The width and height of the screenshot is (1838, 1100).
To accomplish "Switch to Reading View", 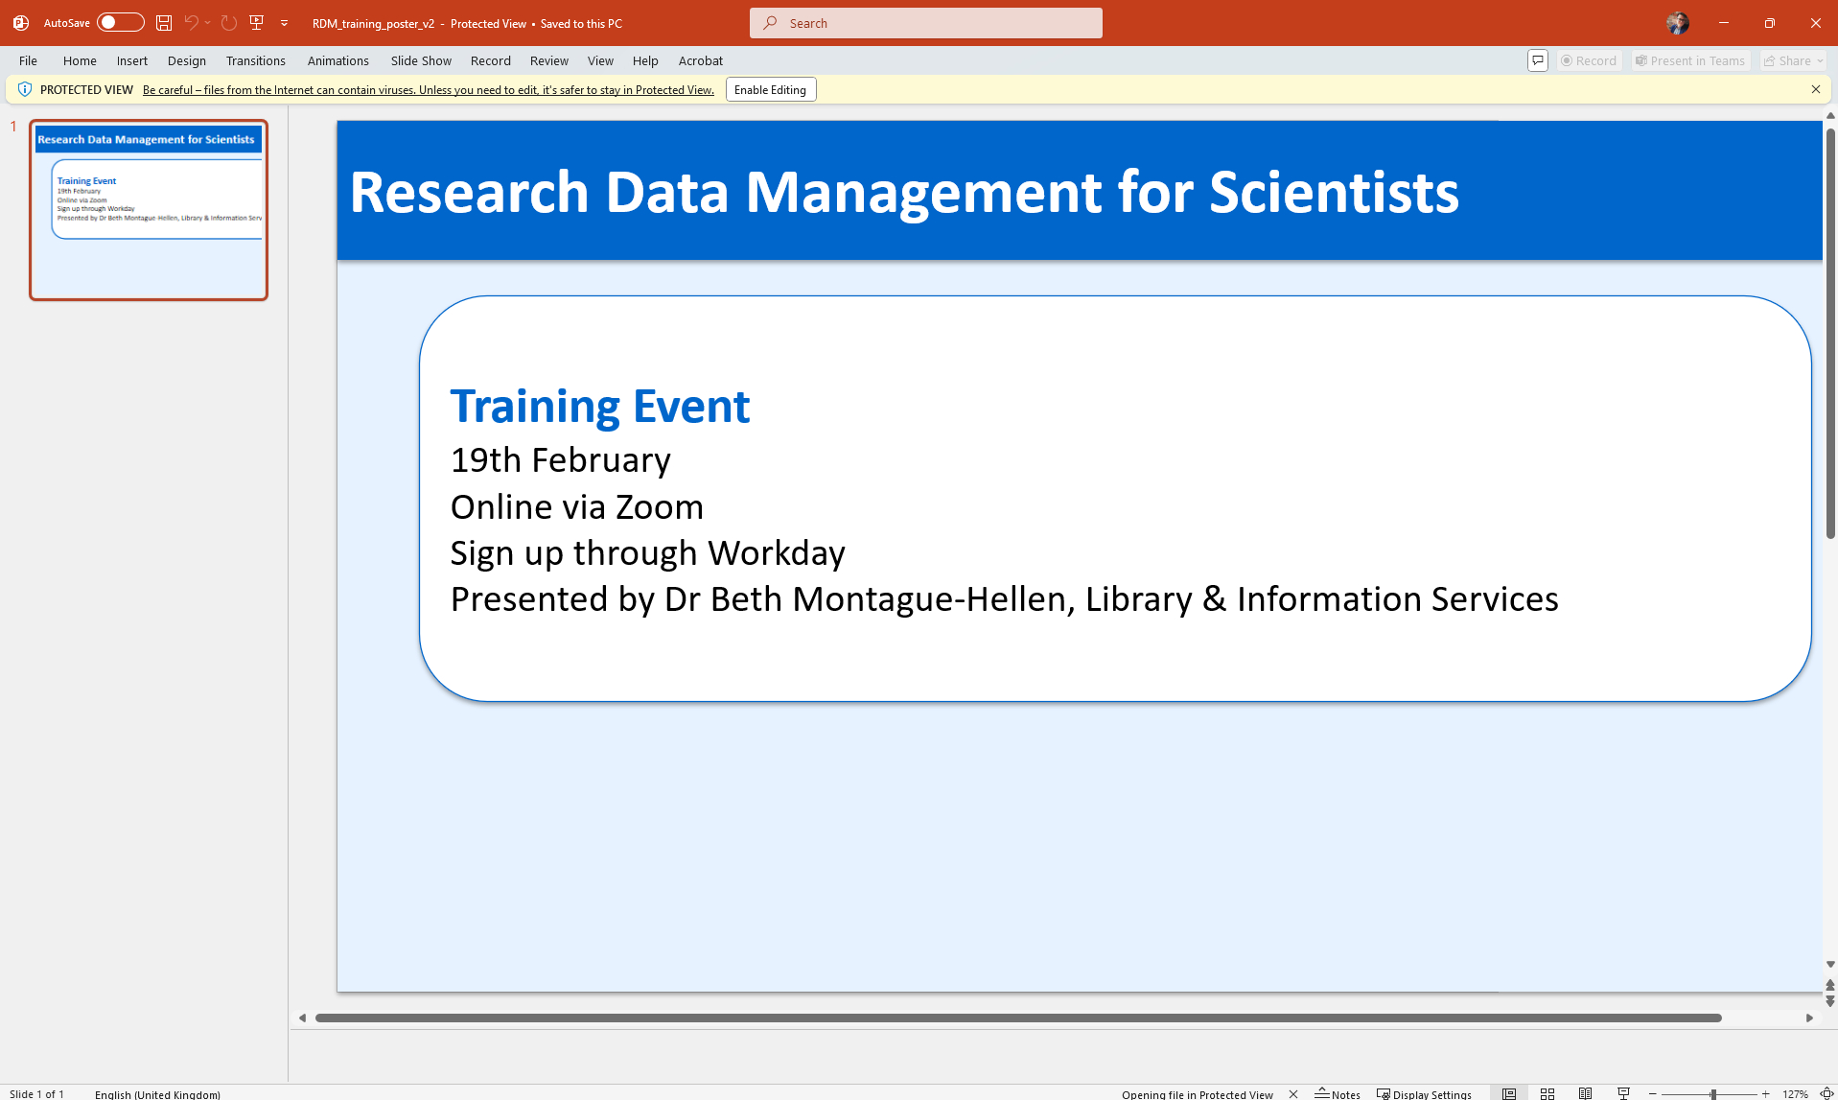I will click(1585, 1093).
